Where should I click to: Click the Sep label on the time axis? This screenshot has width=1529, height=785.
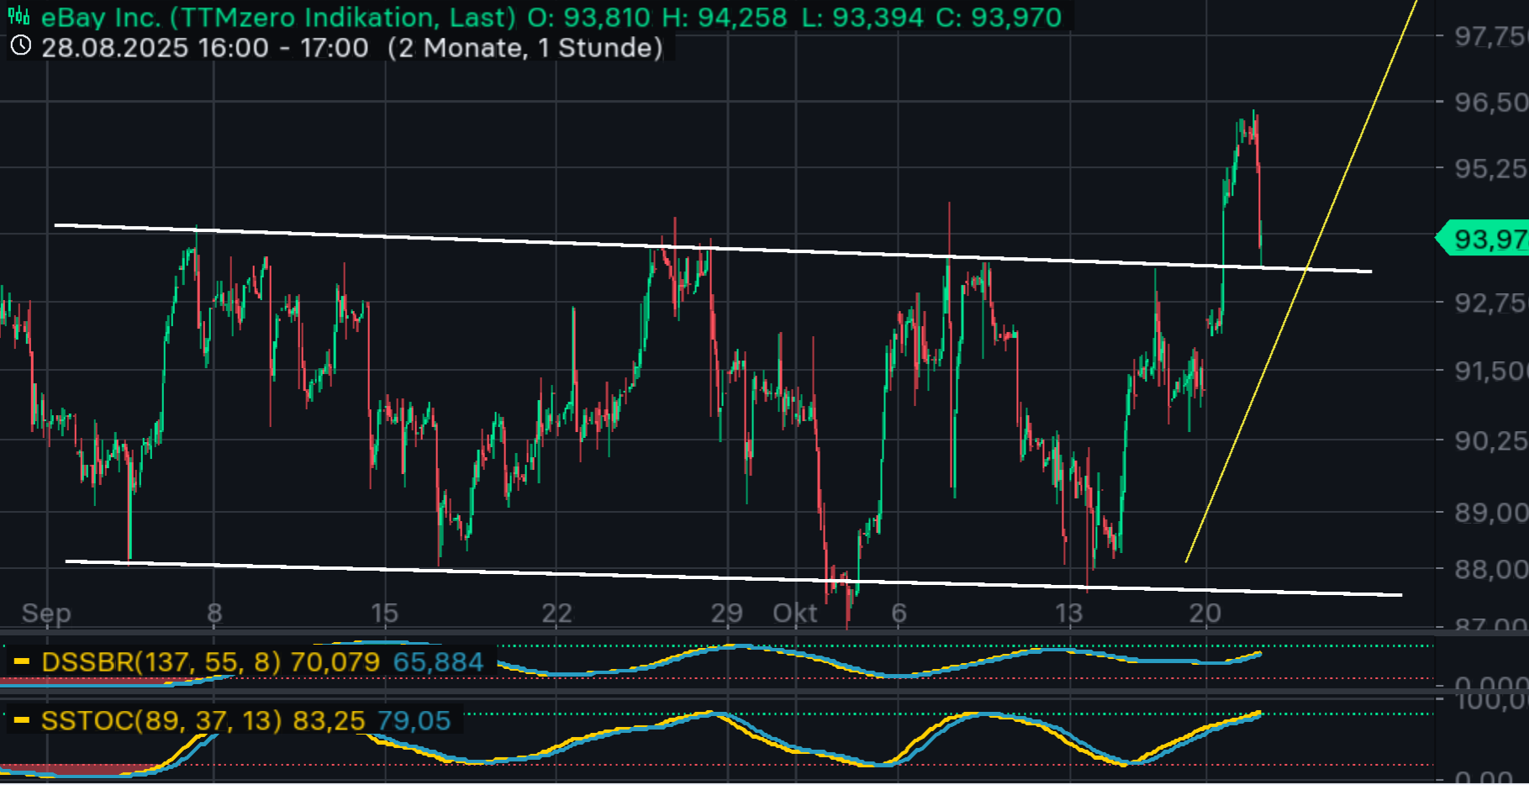pyautogui.click(x=46, y=614)
